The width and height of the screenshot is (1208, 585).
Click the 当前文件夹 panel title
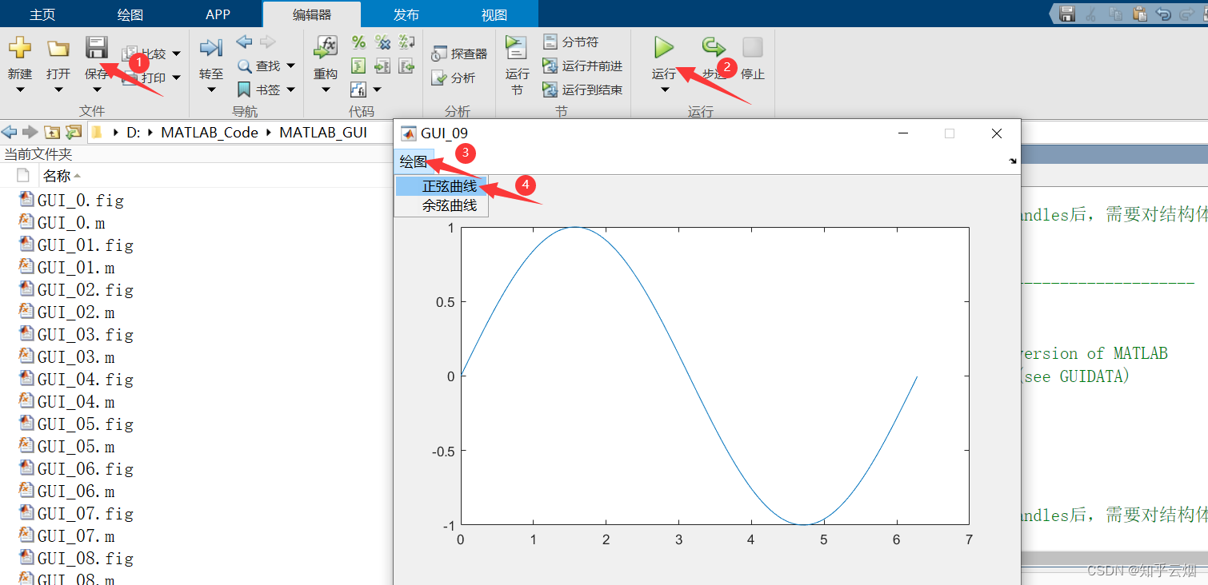click(x=38, y=154)
